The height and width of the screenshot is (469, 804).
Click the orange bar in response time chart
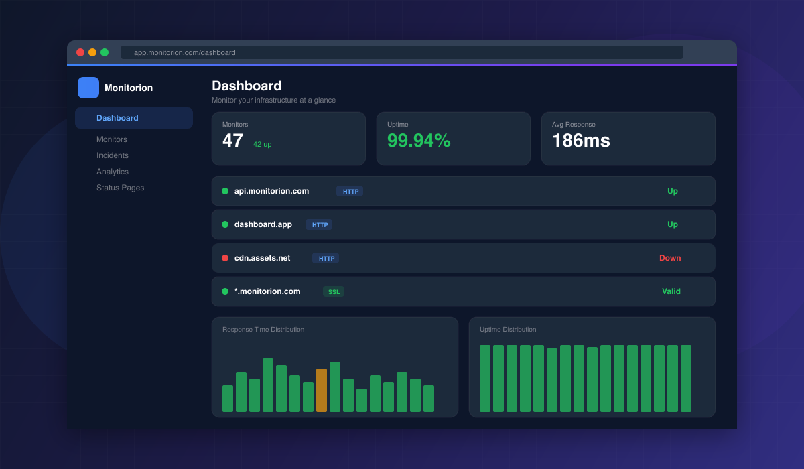pyautogui.click(x=322, y=390)
